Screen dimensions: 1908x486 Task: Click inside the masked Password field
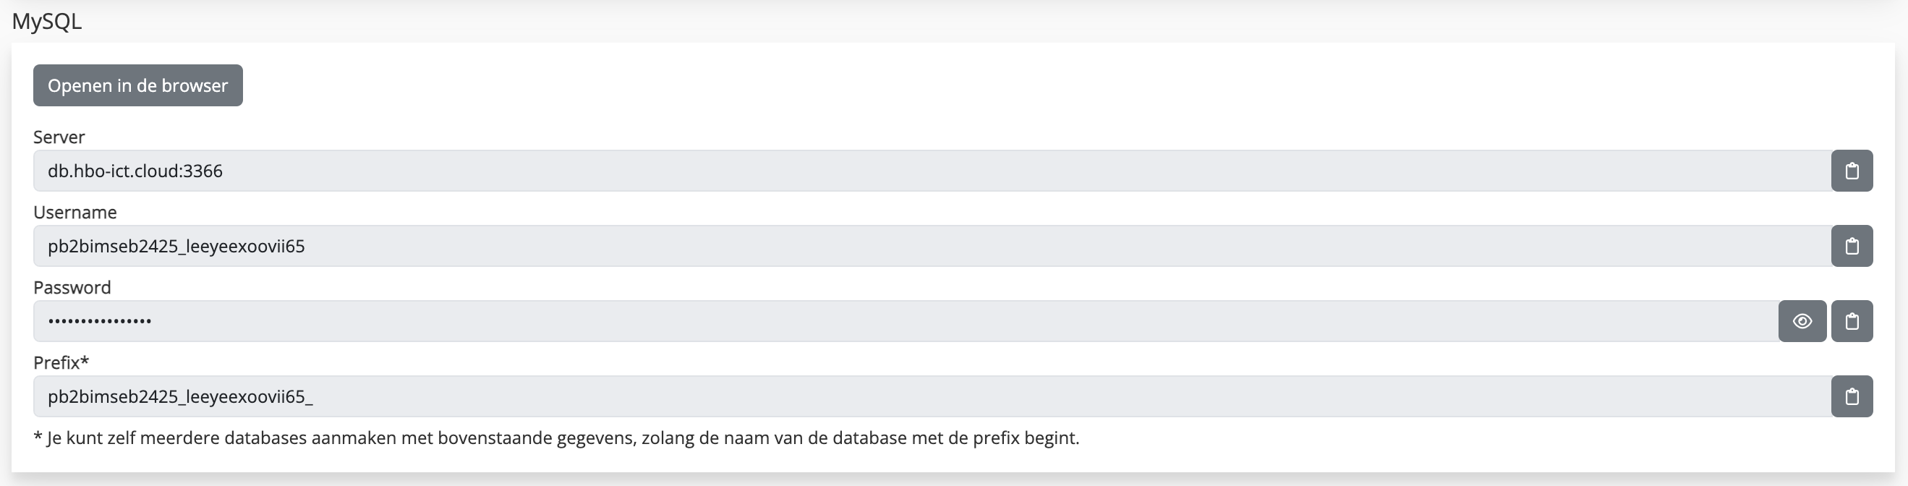[x=906, y=322]
